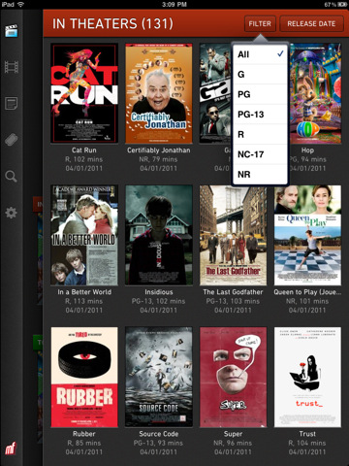This screenshot has height=466, width=349.
Task: Tap the 'Certifiably Jonathan' title text
Action: click(x=159, y=150)
